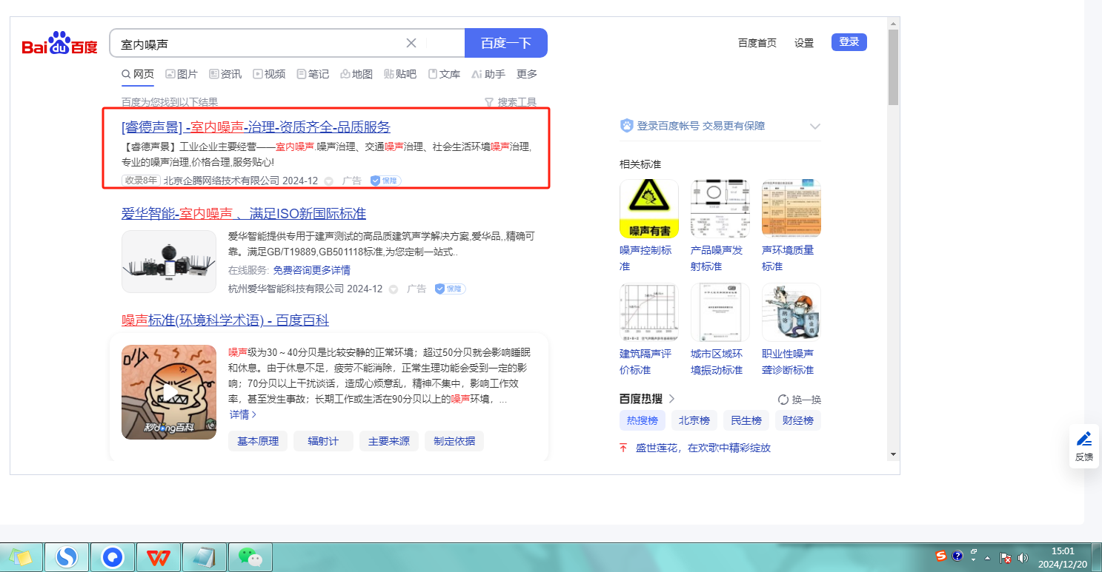
Task: Open the 职业性噪声聋诊断标准 thumbnail image
Action: pos(791,312)
